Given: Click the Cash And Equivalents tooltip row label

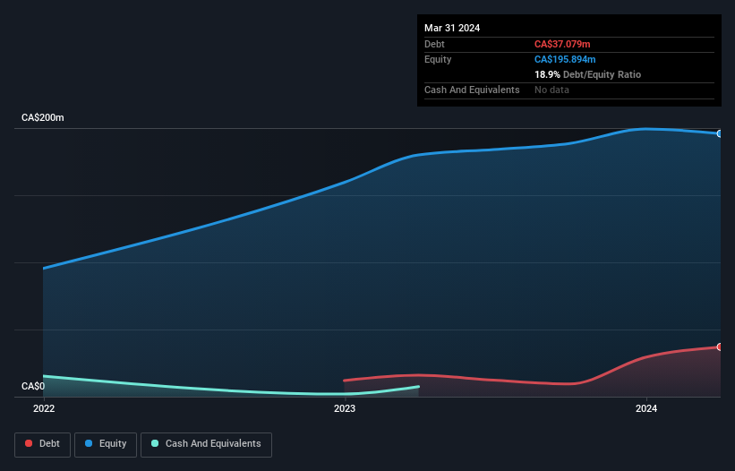Looking at the screenshot, I should pos(472,90).
